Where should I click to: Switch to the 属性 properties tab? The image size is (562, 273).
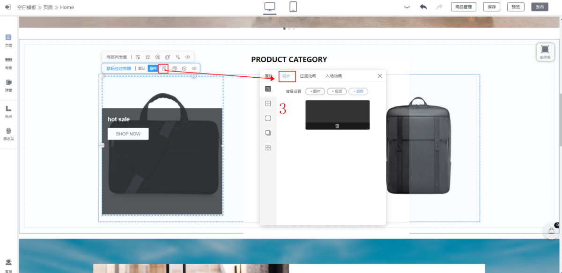click(x=268, y=76)
